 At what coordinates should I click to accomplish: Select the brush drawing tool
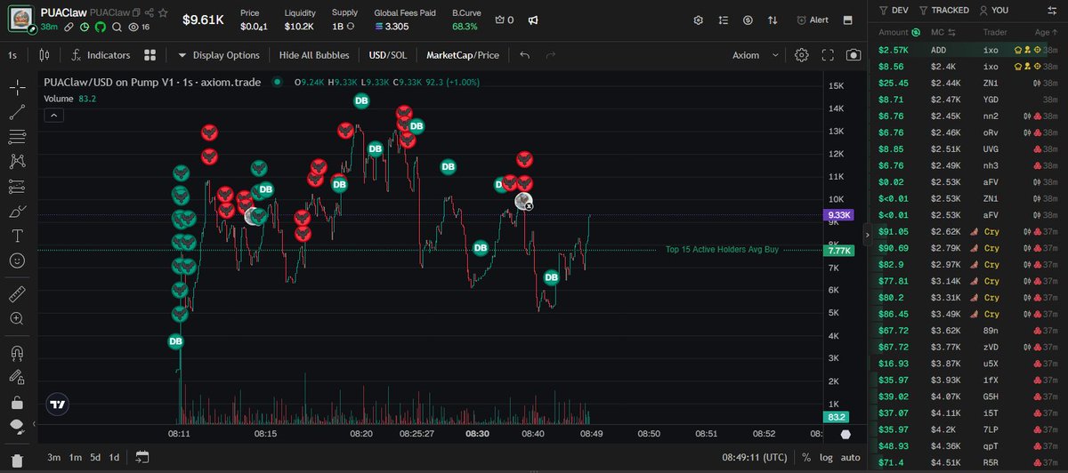tap(17, 212)
